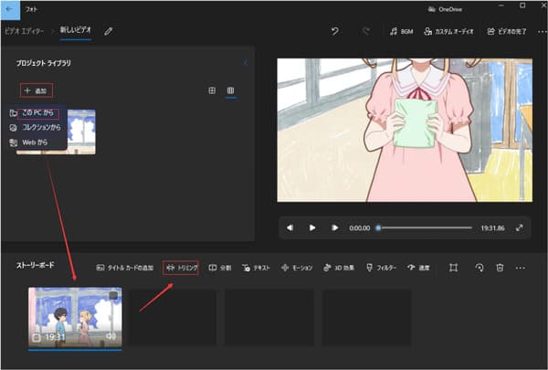Open the 3D 効果 effects tool
Viewport: 548px width, 370px height.
click(339, 268)
